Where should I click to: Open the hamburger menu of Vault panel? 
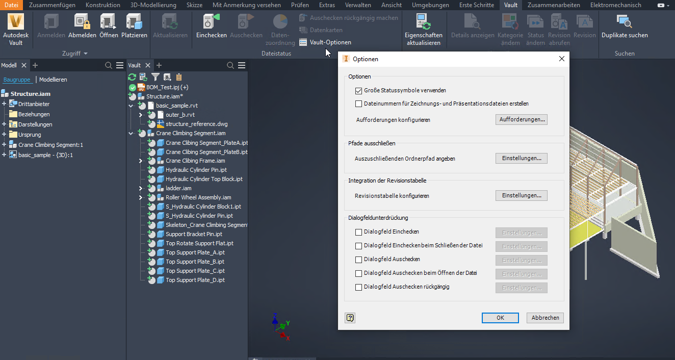click(242, 65)
